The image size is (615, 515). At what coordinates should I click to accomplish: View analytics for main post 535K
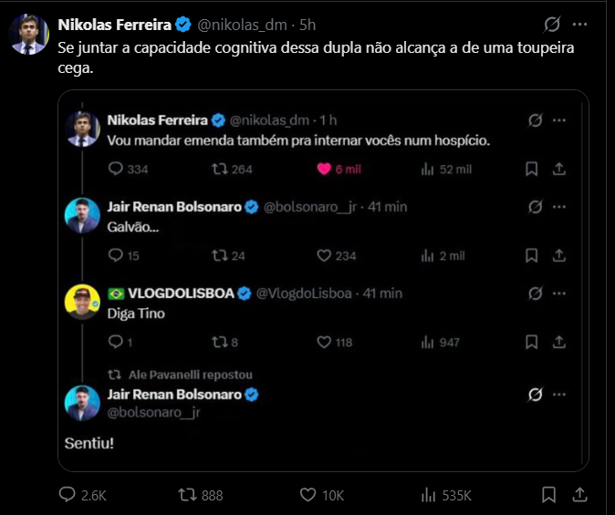[429, 494]
